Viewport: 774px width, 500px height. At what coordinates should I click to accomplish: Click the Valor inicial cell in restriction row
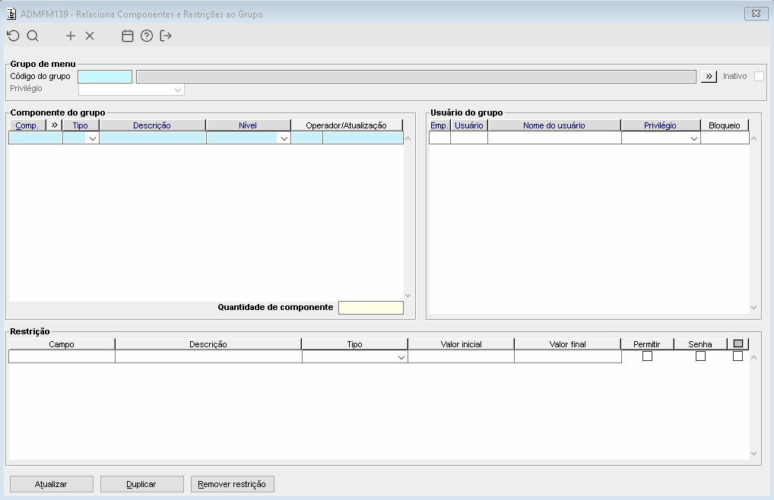click(x=461, y=356)
